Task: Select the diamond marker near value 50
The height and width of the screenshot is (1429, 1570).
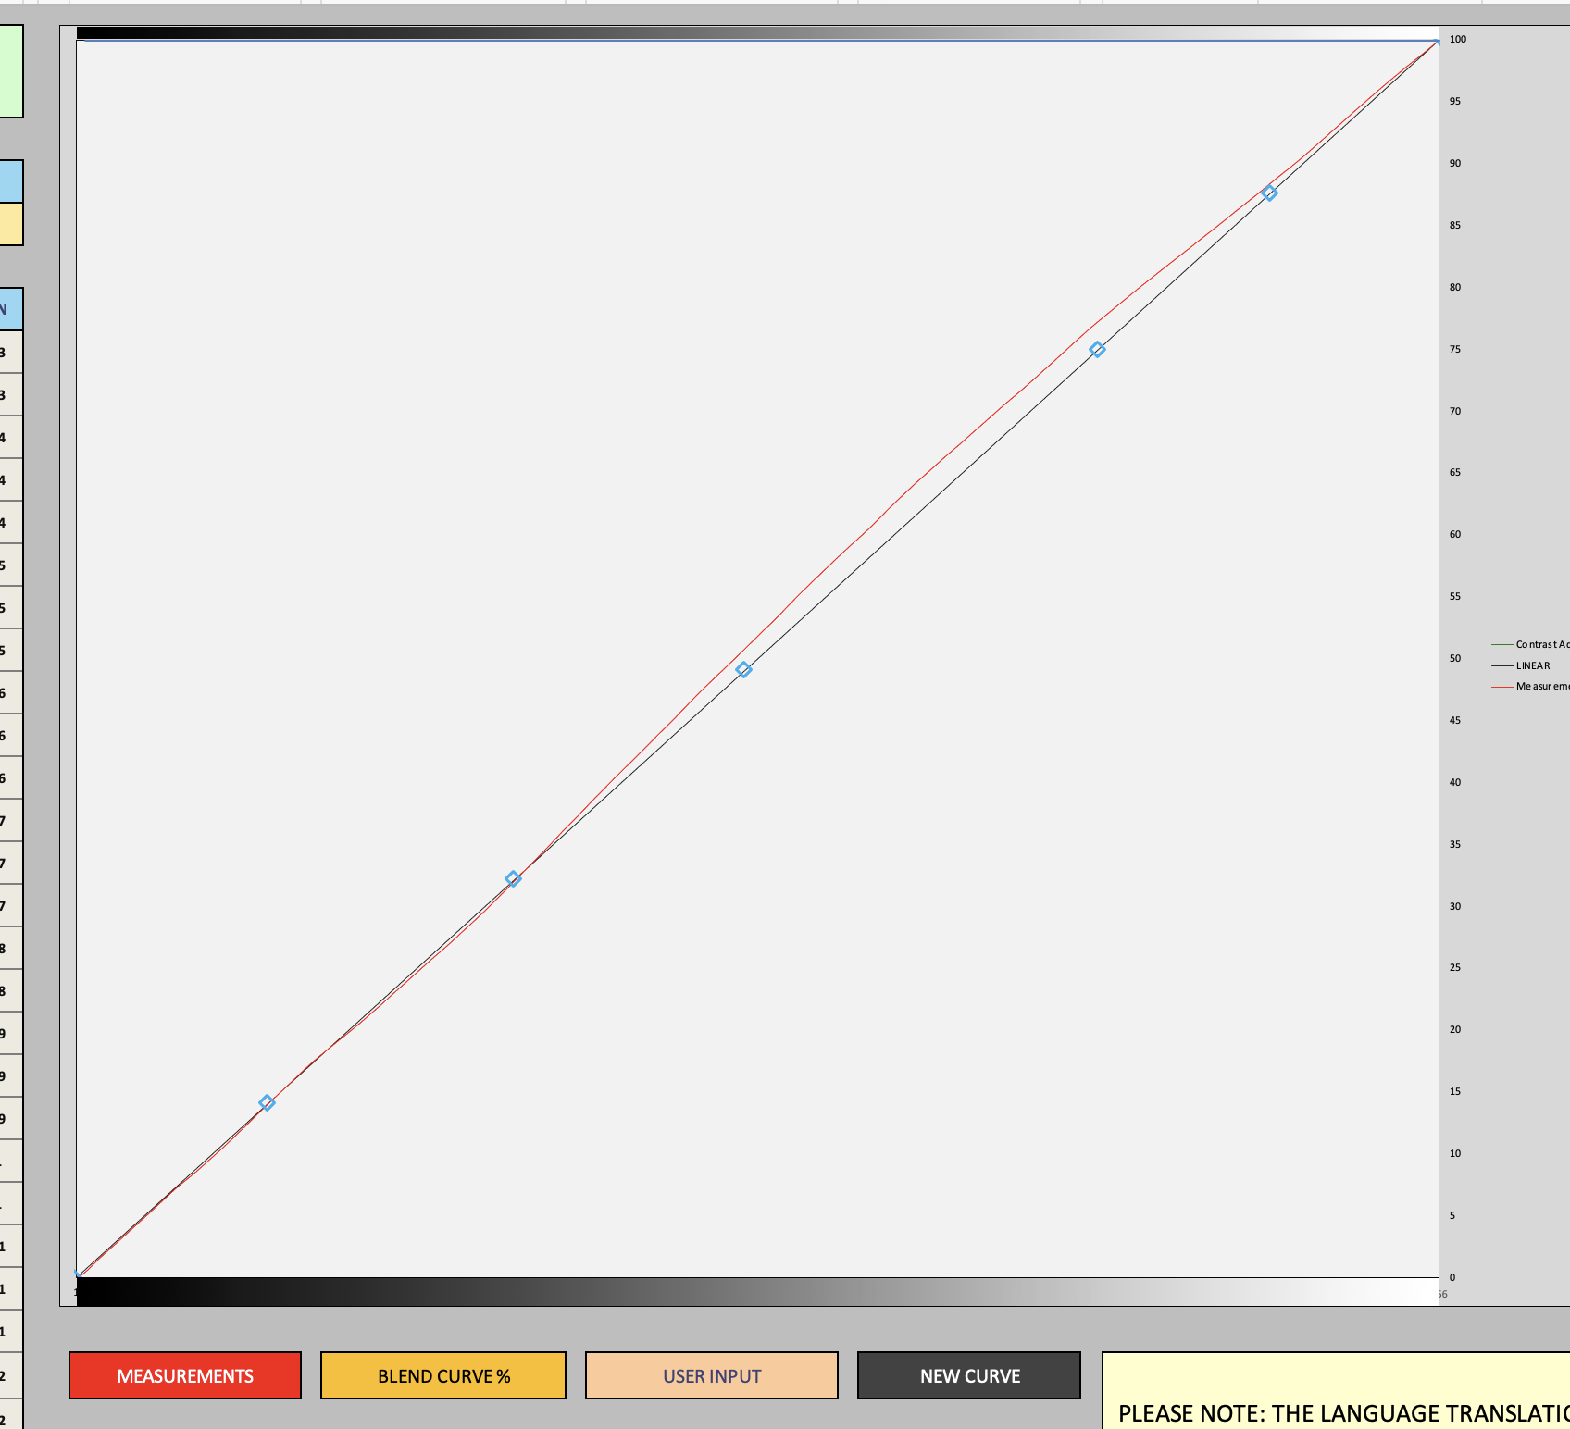Action: [x=743, y=669]
